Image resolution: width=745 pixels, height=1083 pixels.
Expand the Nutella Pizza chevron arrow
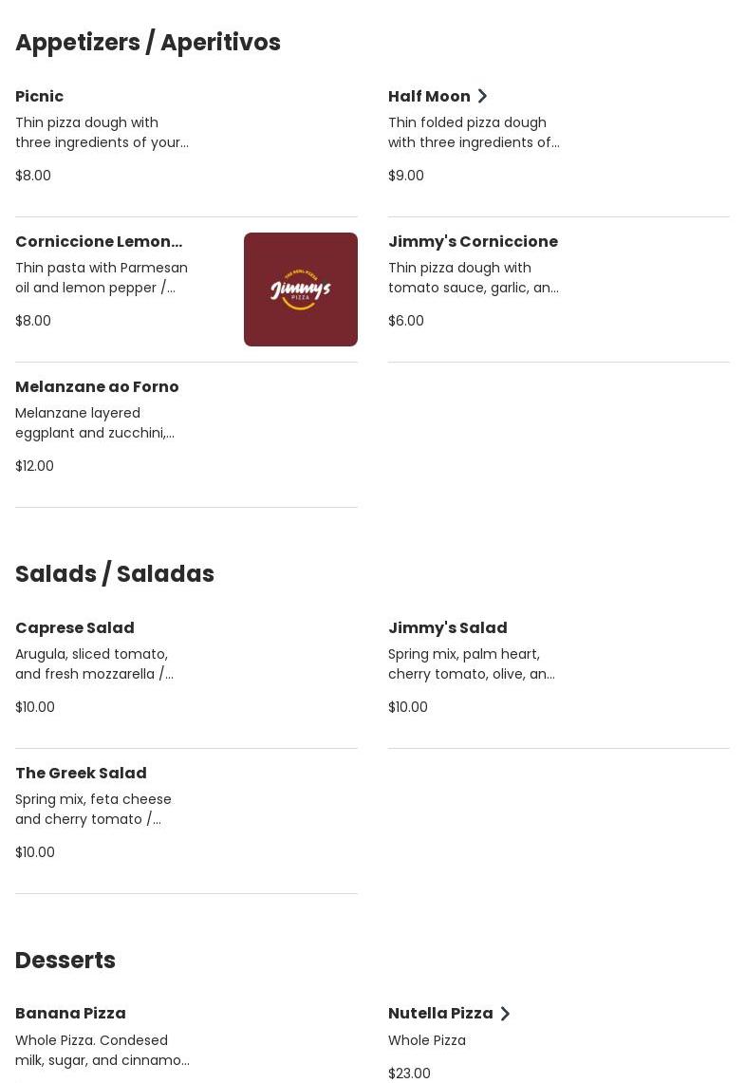point(505,1014)
